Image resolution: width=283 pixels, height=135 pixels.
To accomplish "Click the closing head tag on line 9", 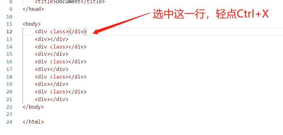I will click(x=33, y=9).
